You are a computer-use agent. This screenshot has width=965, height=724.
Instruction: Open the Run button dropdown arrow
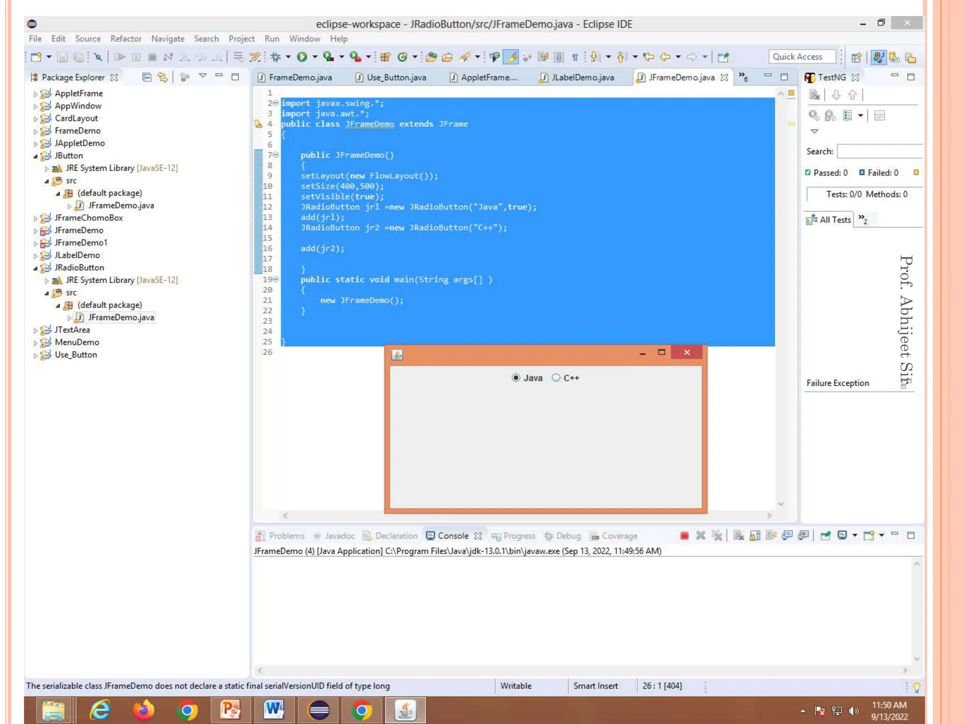[315, 57]
